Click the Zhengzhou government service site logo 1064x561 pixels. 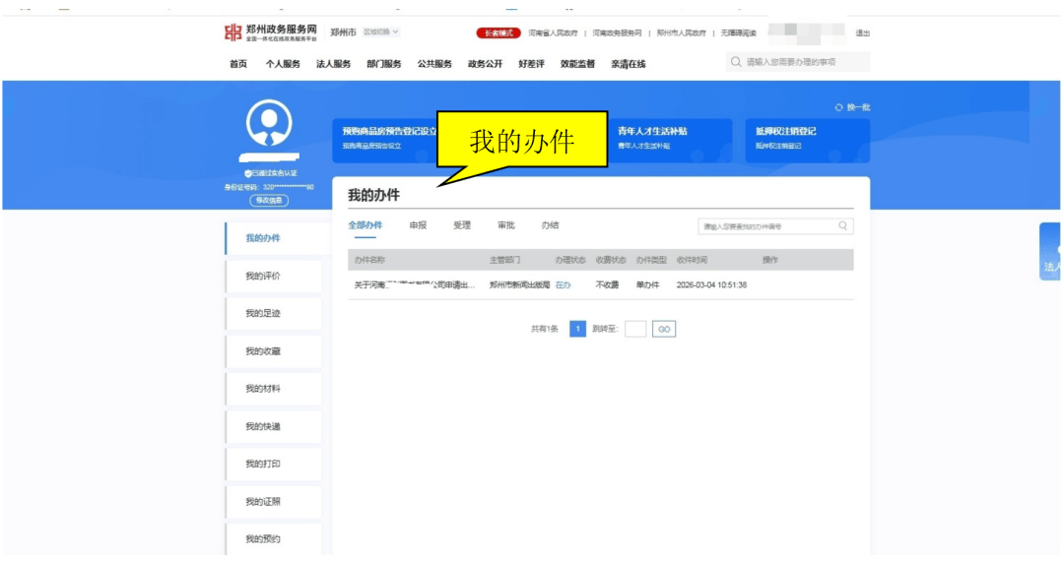pos(271,32)
